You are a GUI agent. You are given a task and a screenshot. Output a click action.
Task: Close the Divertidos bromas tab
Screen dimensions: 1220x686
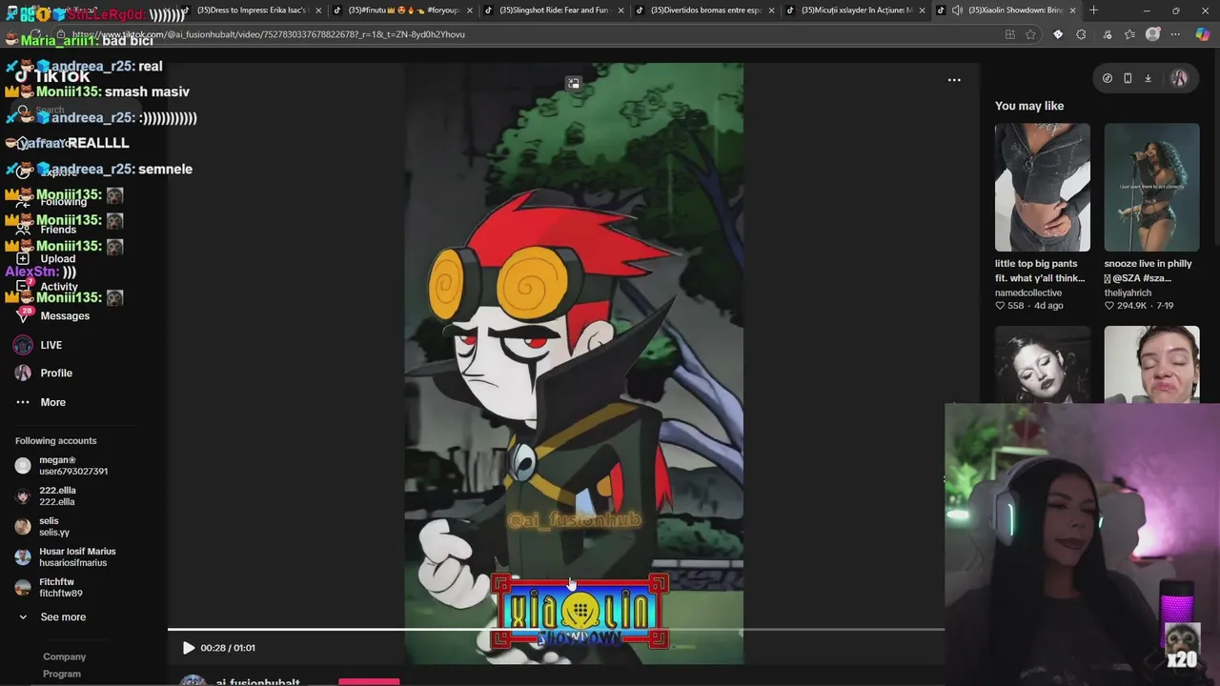[771, 10]
